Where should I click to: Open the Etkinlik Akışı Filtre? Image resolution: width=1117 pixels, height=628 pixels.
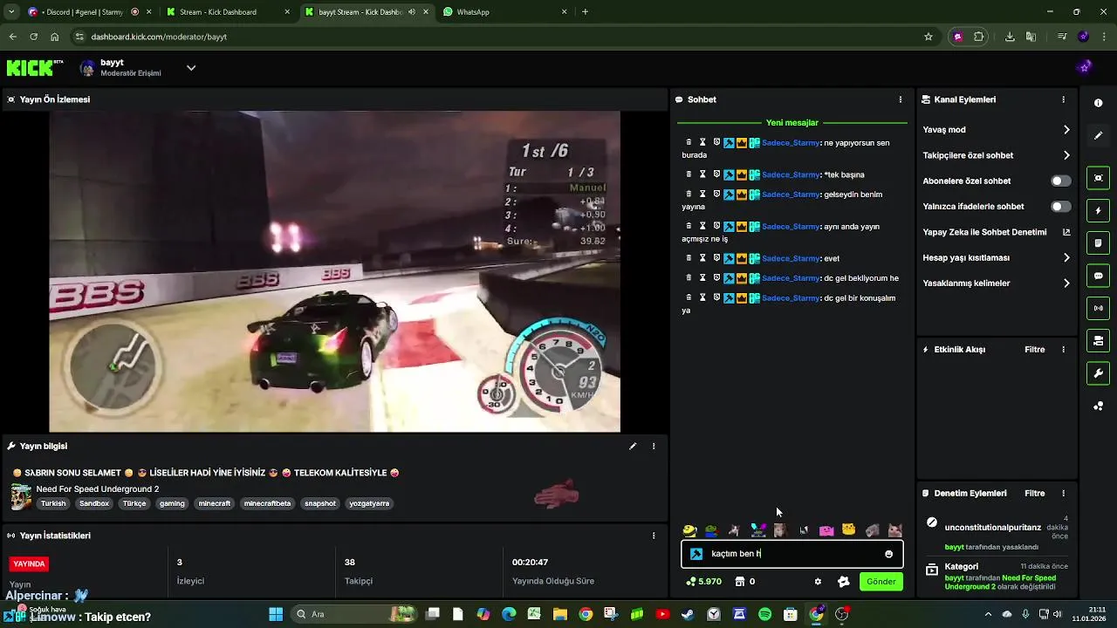pos(1034,350)
